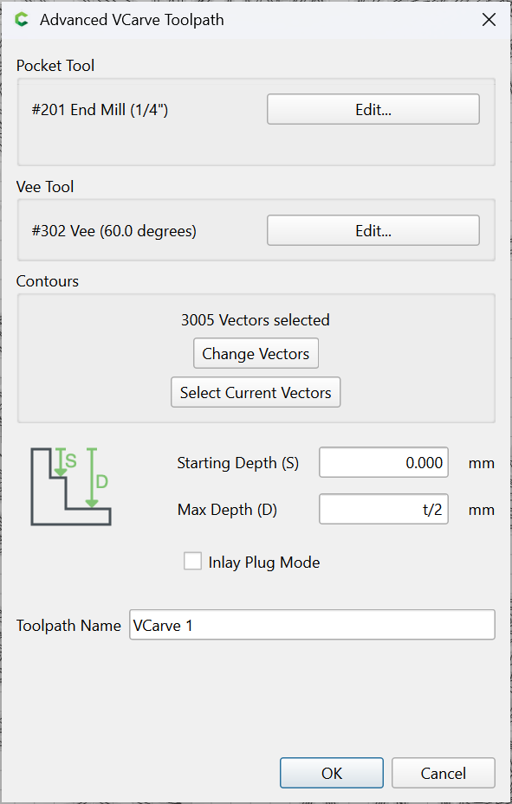
Task: Cancel the VCarve toolpath dialog
Action: pos(444,773)
